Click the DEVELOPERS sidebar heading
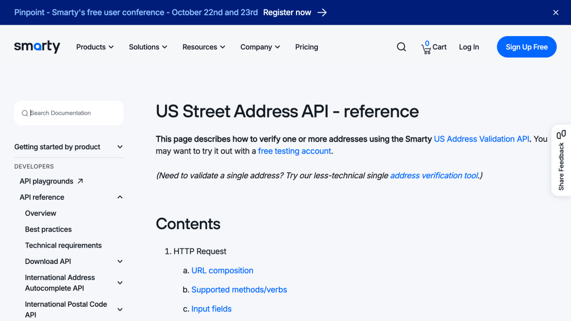The height and width of the screenshot is (321, 571). pos(34,166)
